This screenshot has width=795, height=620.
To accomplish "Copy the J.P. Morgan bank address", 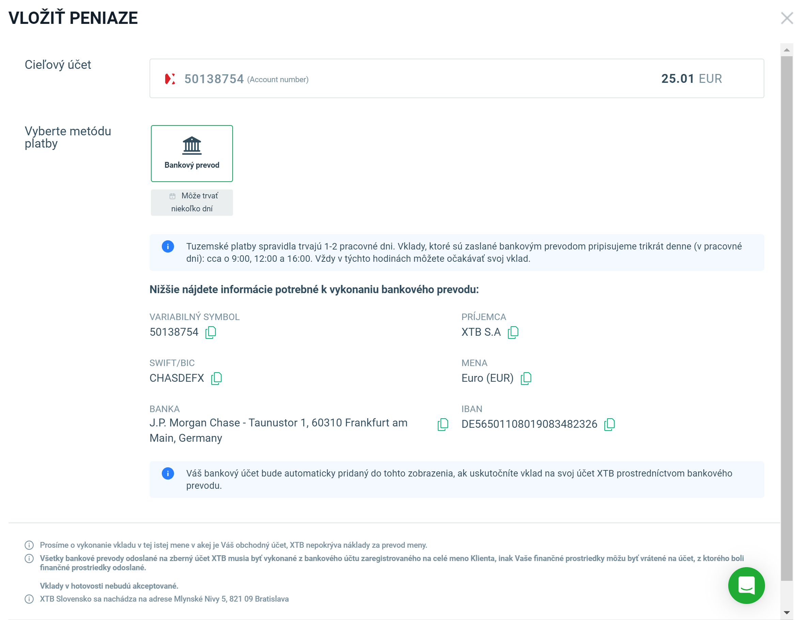I will tap(443, 424).
